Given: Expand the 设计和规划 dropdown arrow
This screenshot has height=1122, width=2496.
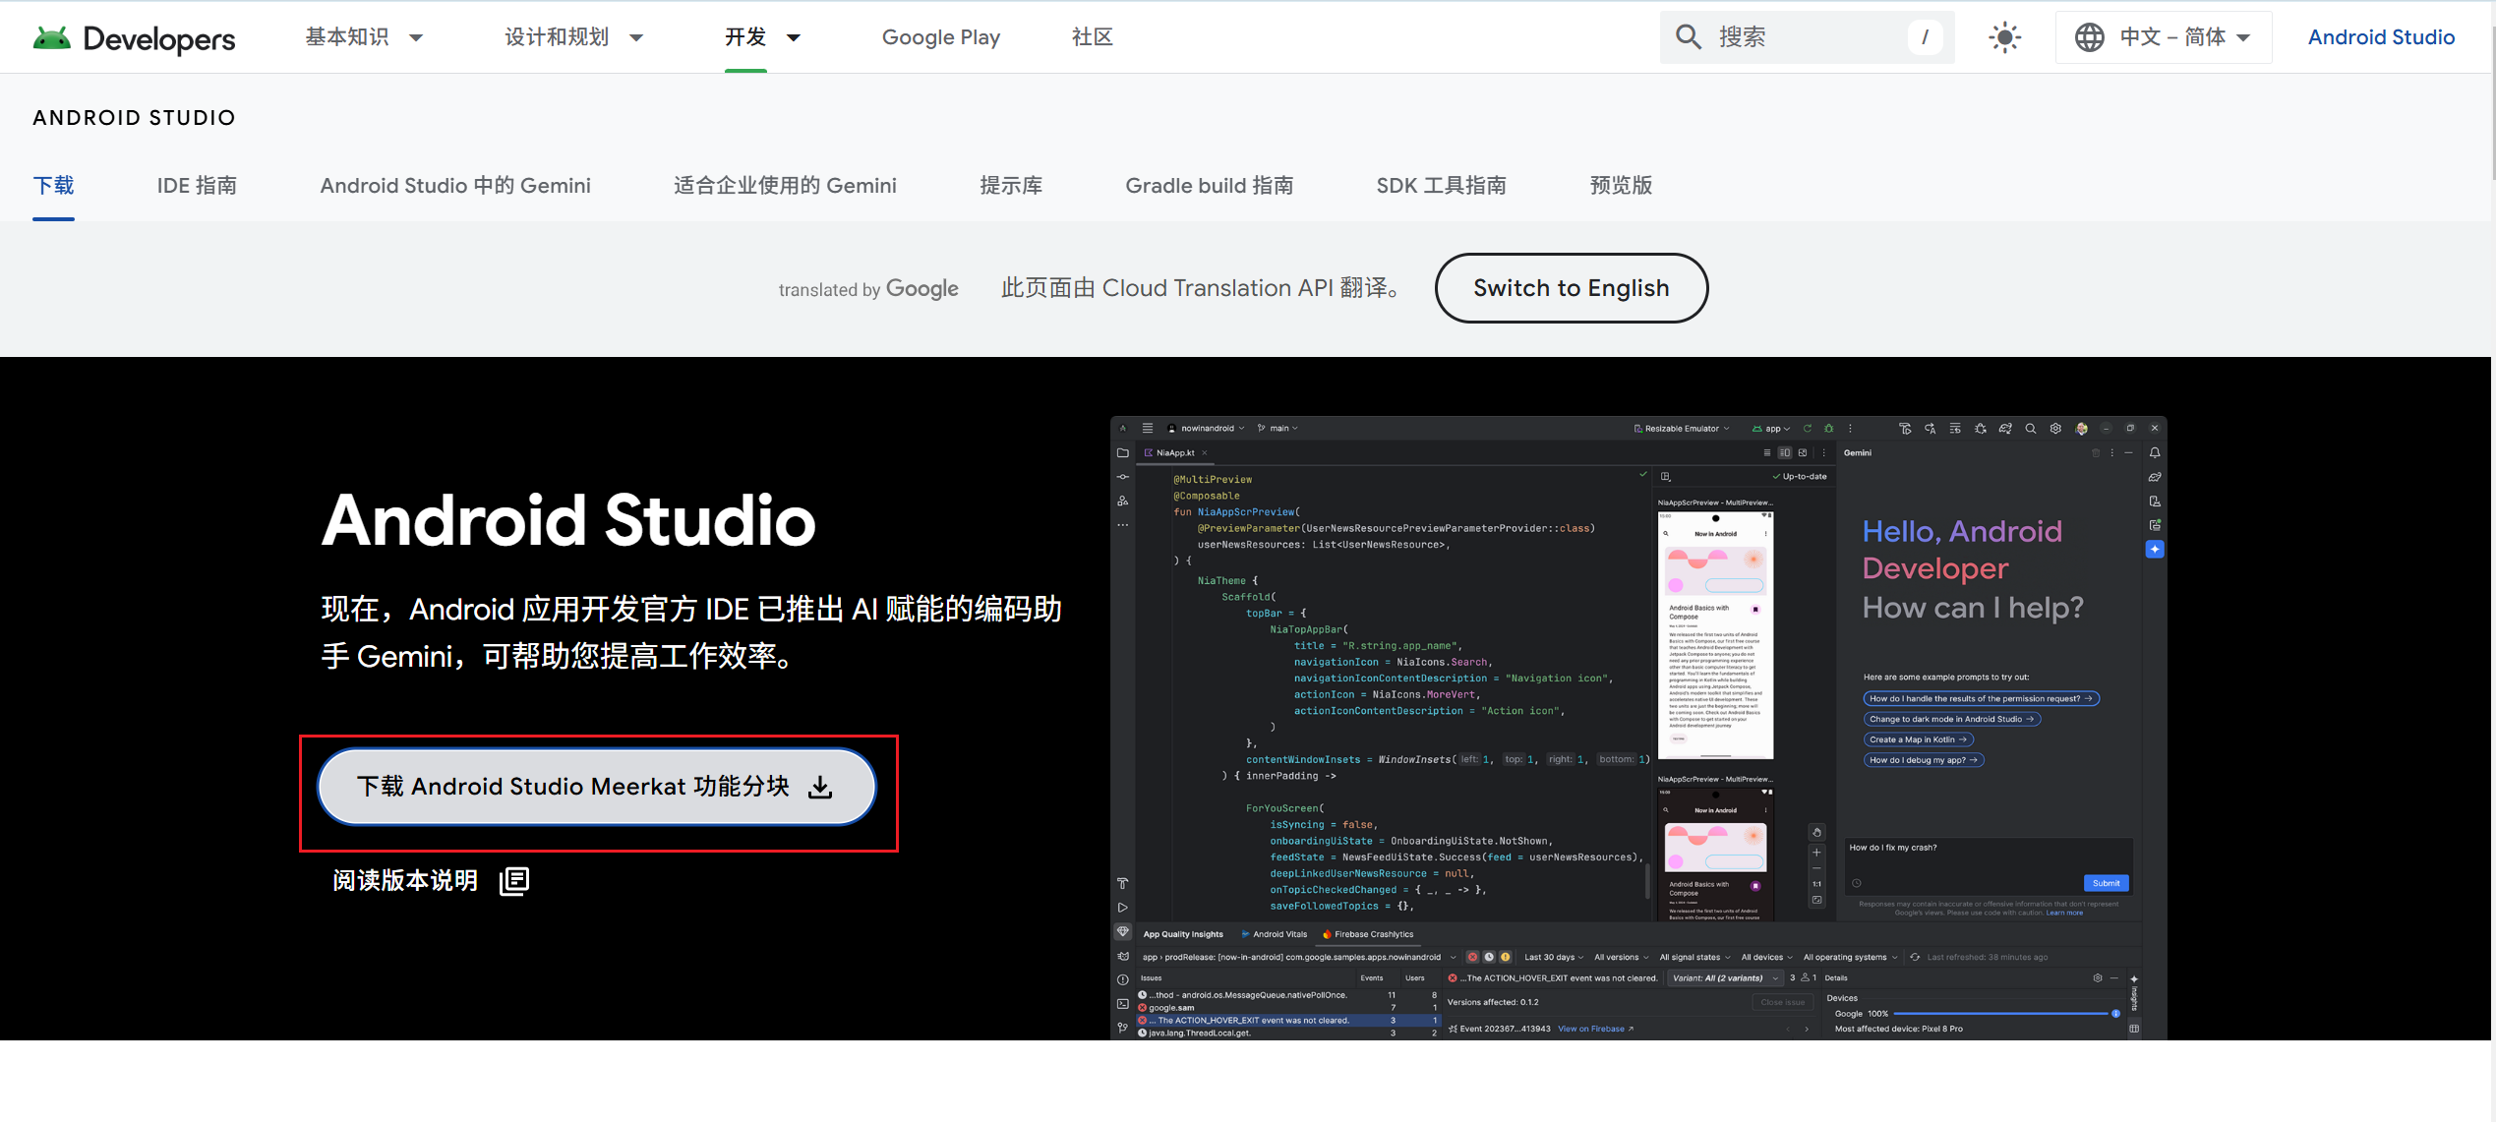Looking at the screenshot, I should coord(636,37).
